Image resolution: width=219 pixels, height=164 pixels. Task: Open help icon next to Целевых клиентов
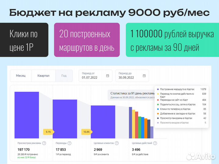click(x=117, y=143)
